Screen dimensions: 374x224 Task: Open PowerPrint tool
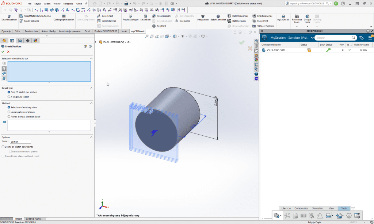[260, 21]
